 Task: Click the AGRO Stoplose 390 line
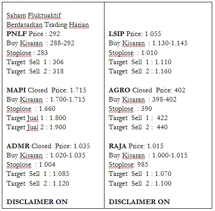pos(130,109)
